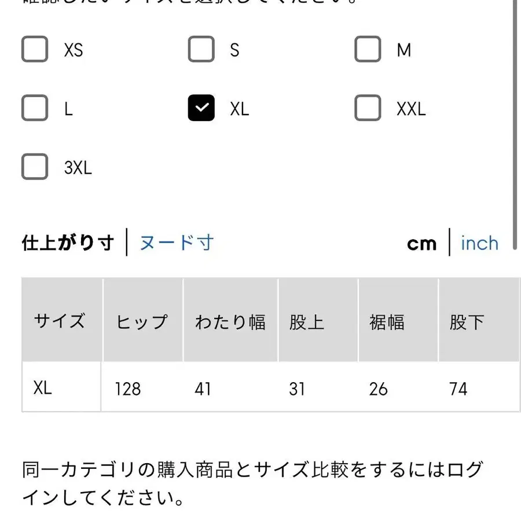Screen dimensions: 521x521
Task: Select the 仕上がり寸 tab
Action: coord(67,243)
